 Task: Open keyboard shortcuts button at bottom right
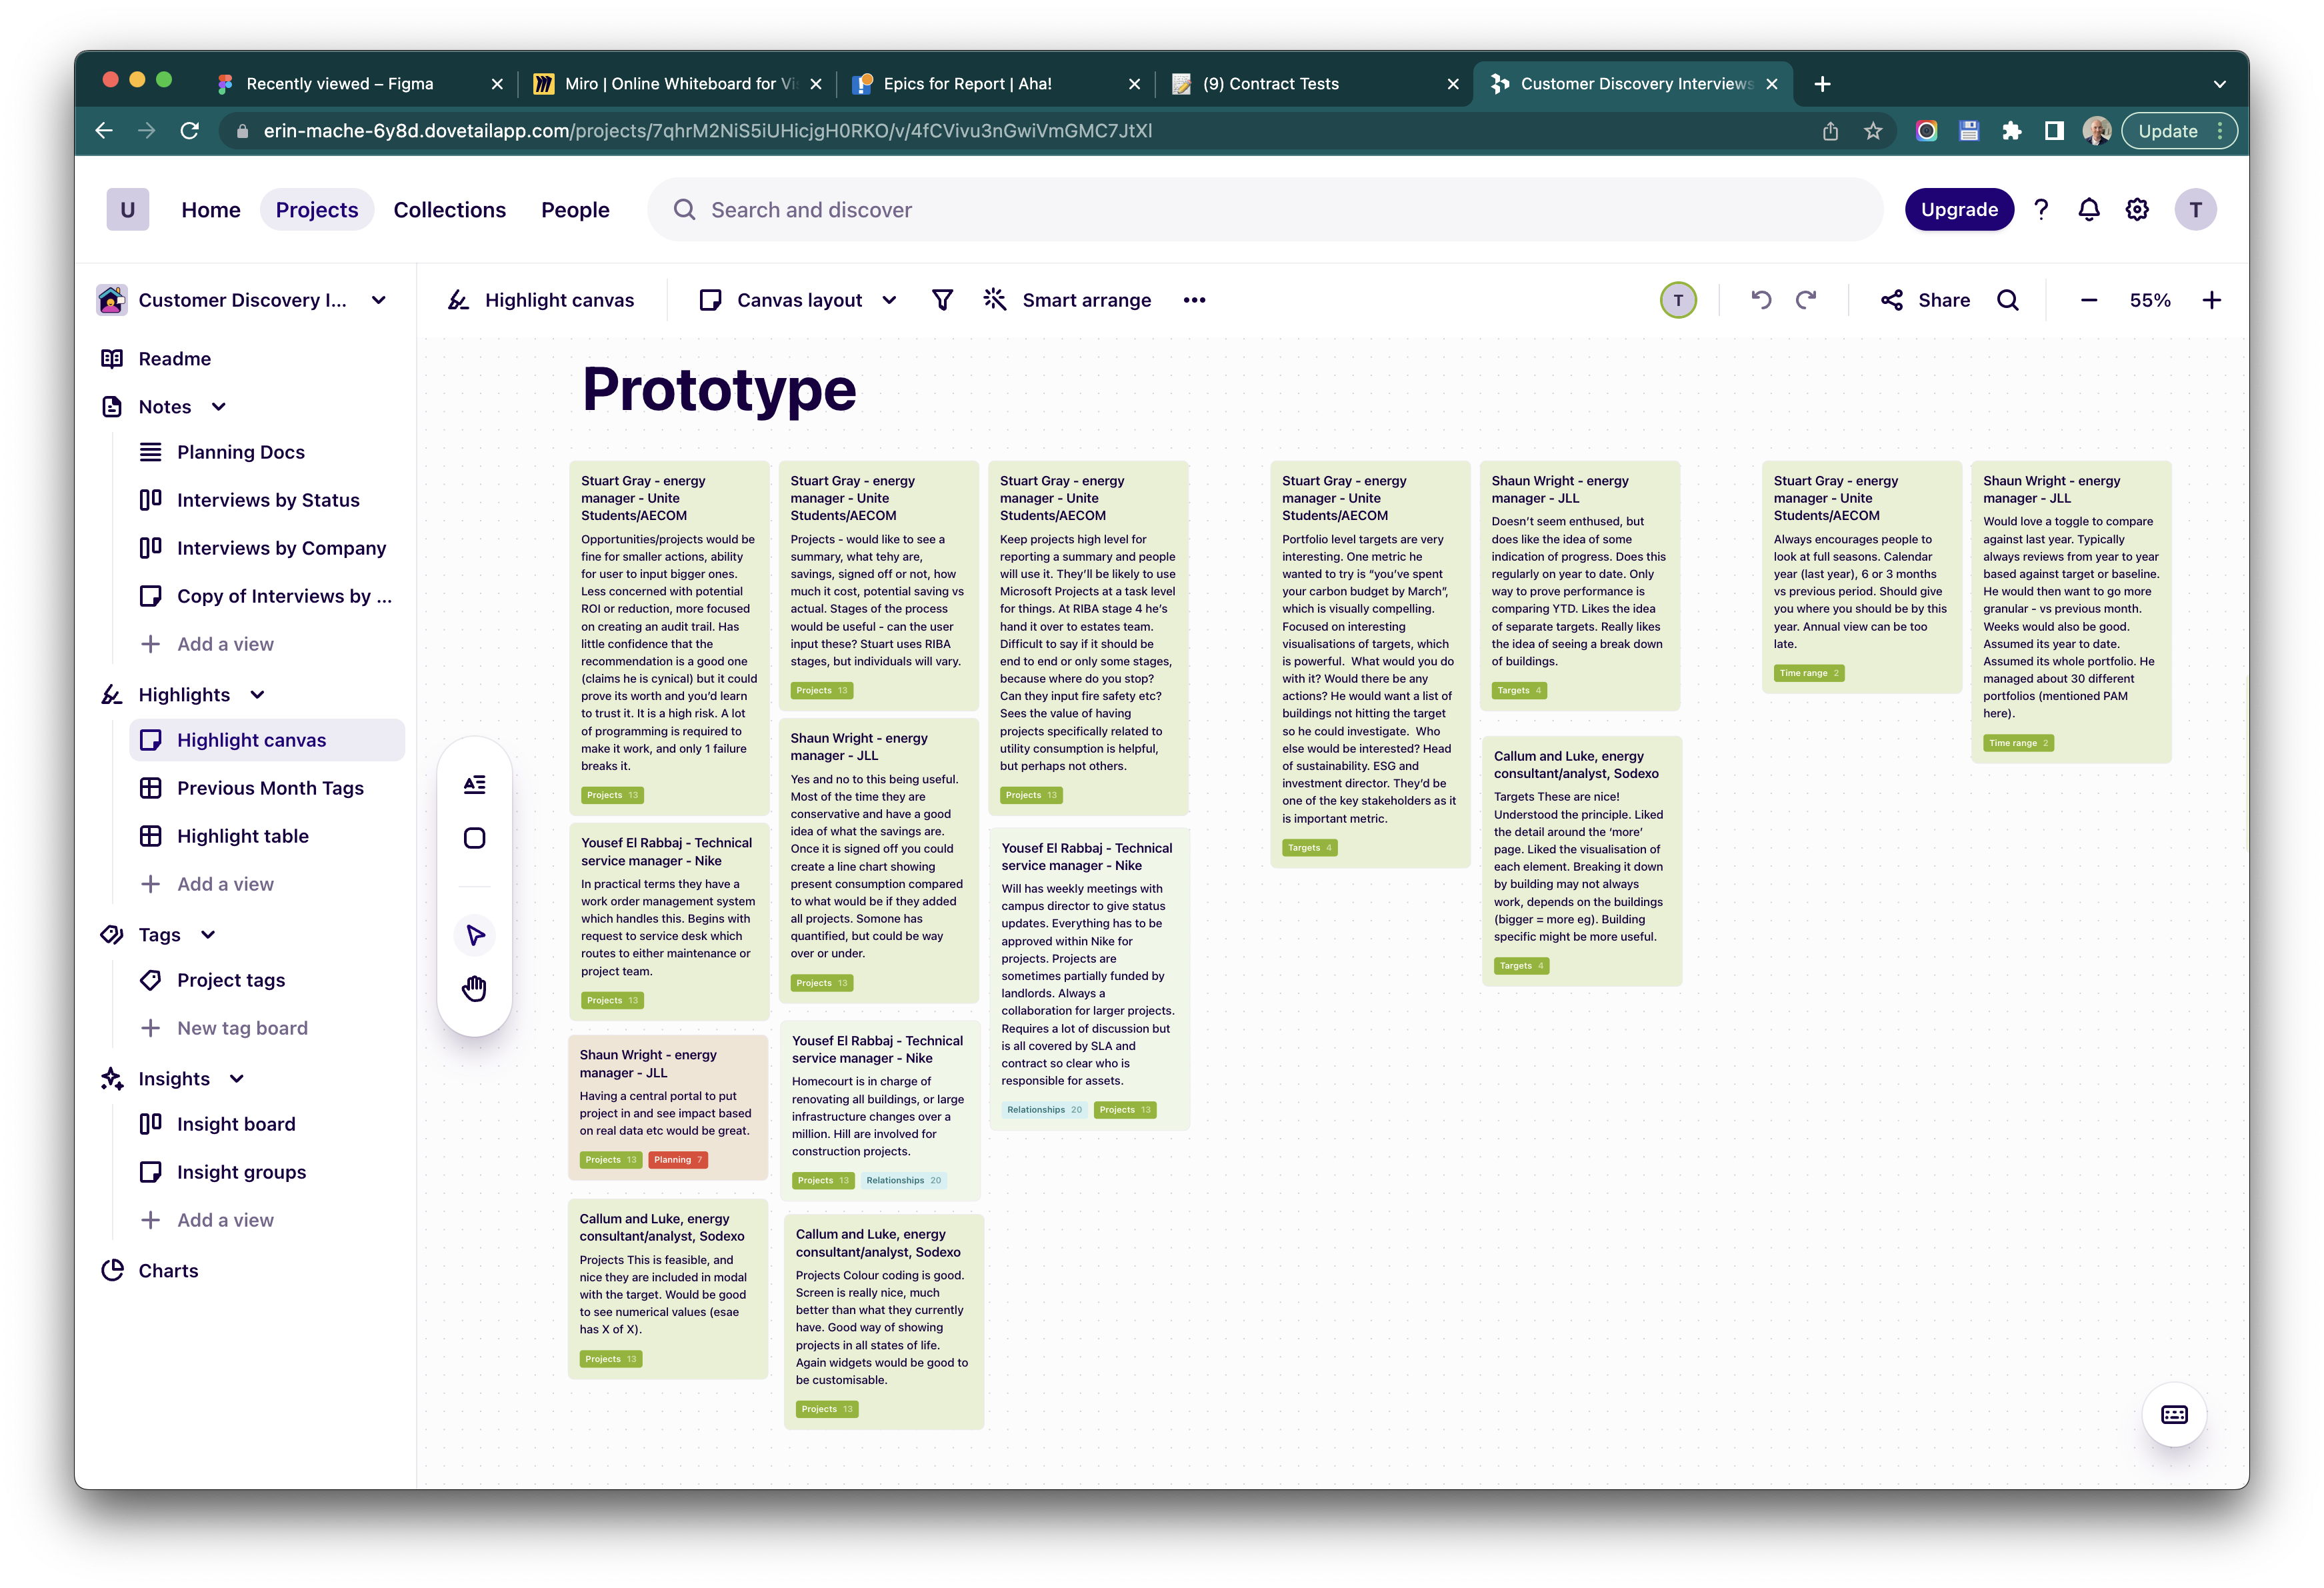coord(2175,1414)
